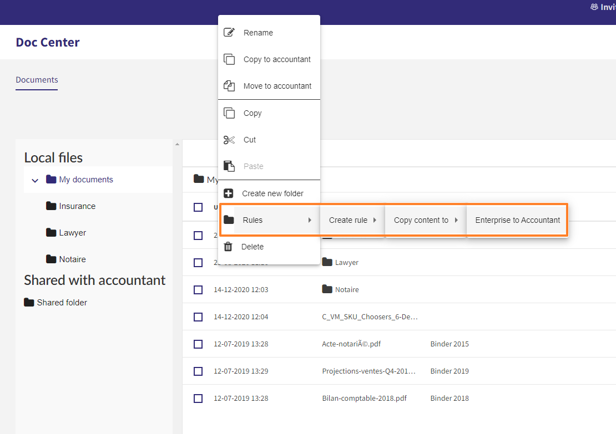Switch to the Documents tab
This screenshot has width=616, height=434.
coord(37,80)
